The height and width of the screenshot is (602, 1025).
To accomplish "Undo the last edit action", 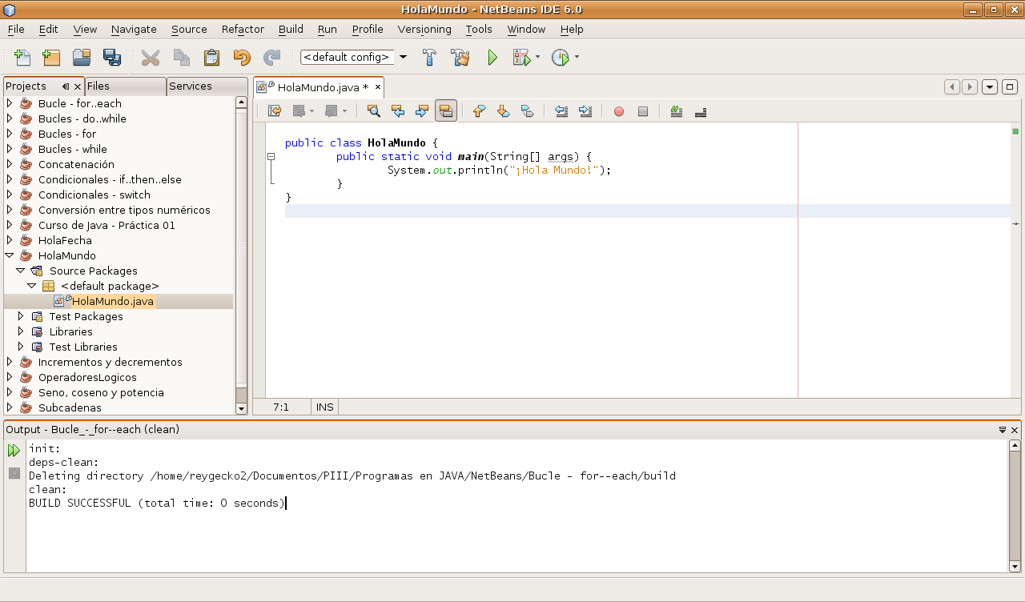I will (x=240, y=57).
